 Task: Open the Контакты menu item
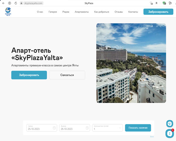pyautogui.click(x=133, y=12)
